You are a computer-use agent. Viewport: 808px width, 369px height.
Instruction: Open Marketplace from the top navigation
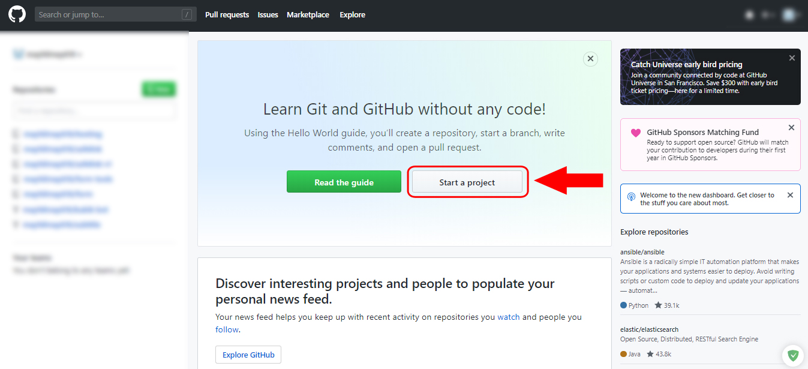pos(308,14)
